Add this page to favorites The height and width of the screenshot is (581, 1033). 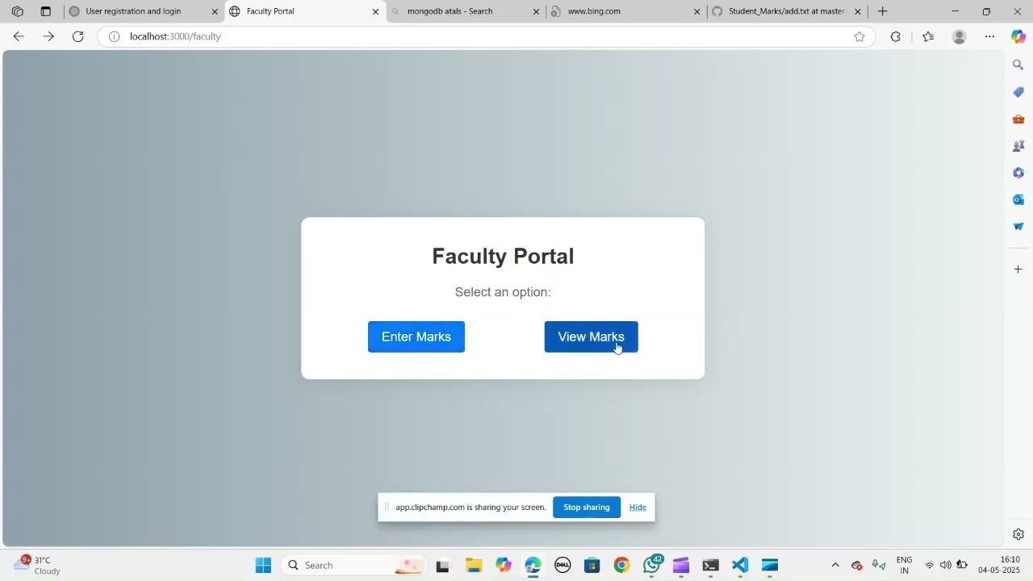(x=859, y=36)
